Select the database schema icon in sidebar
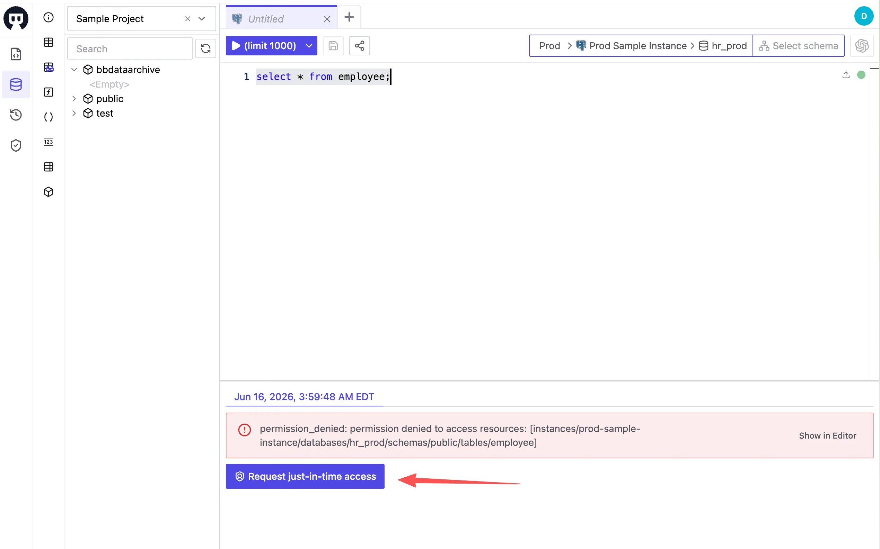880x549 pixels. pyautogui.click(x=16, y=84)
